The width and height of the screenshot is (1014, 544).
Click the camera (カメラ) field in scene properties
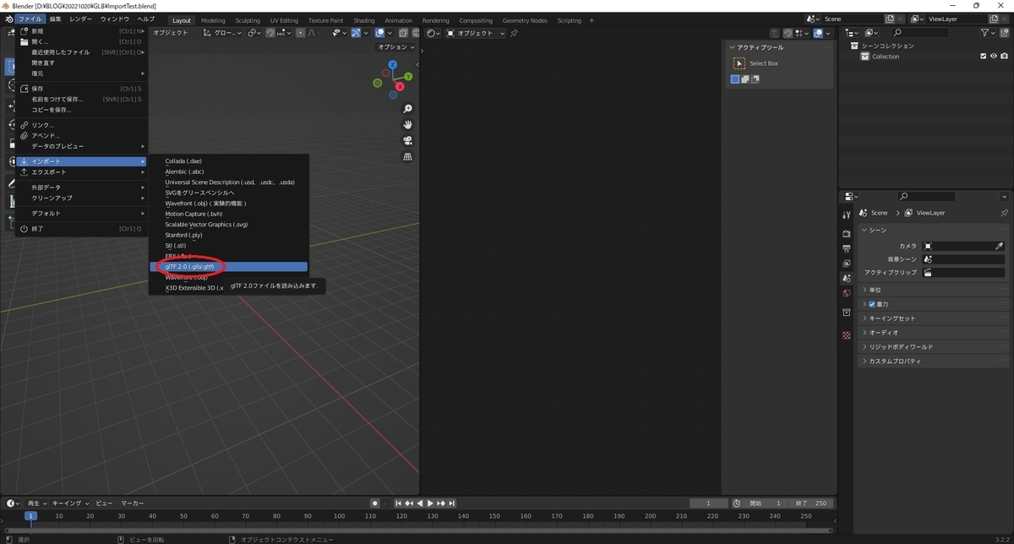click(x=964, y=246)
